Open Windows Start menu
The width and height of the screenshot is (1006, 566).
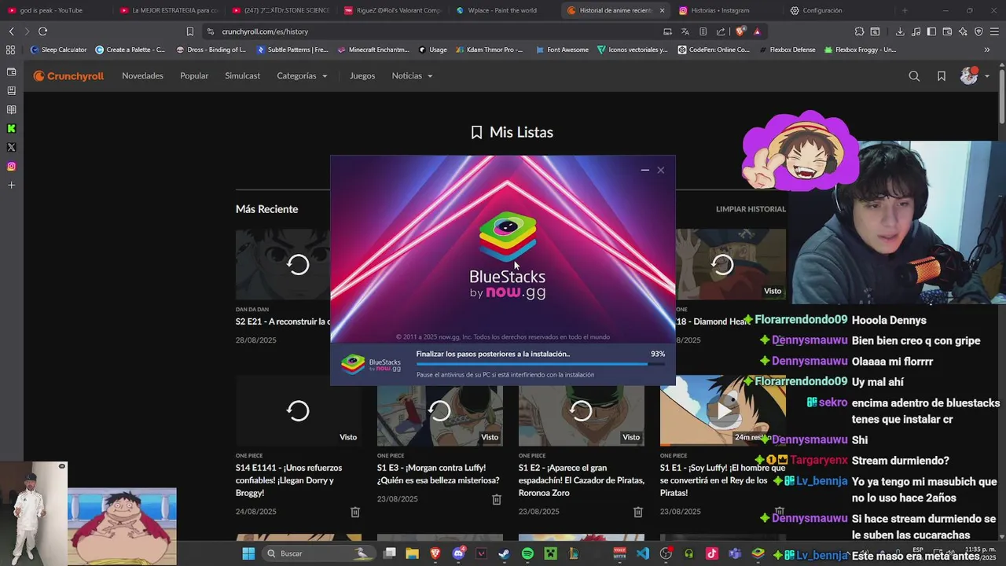[x=248, y=553]
